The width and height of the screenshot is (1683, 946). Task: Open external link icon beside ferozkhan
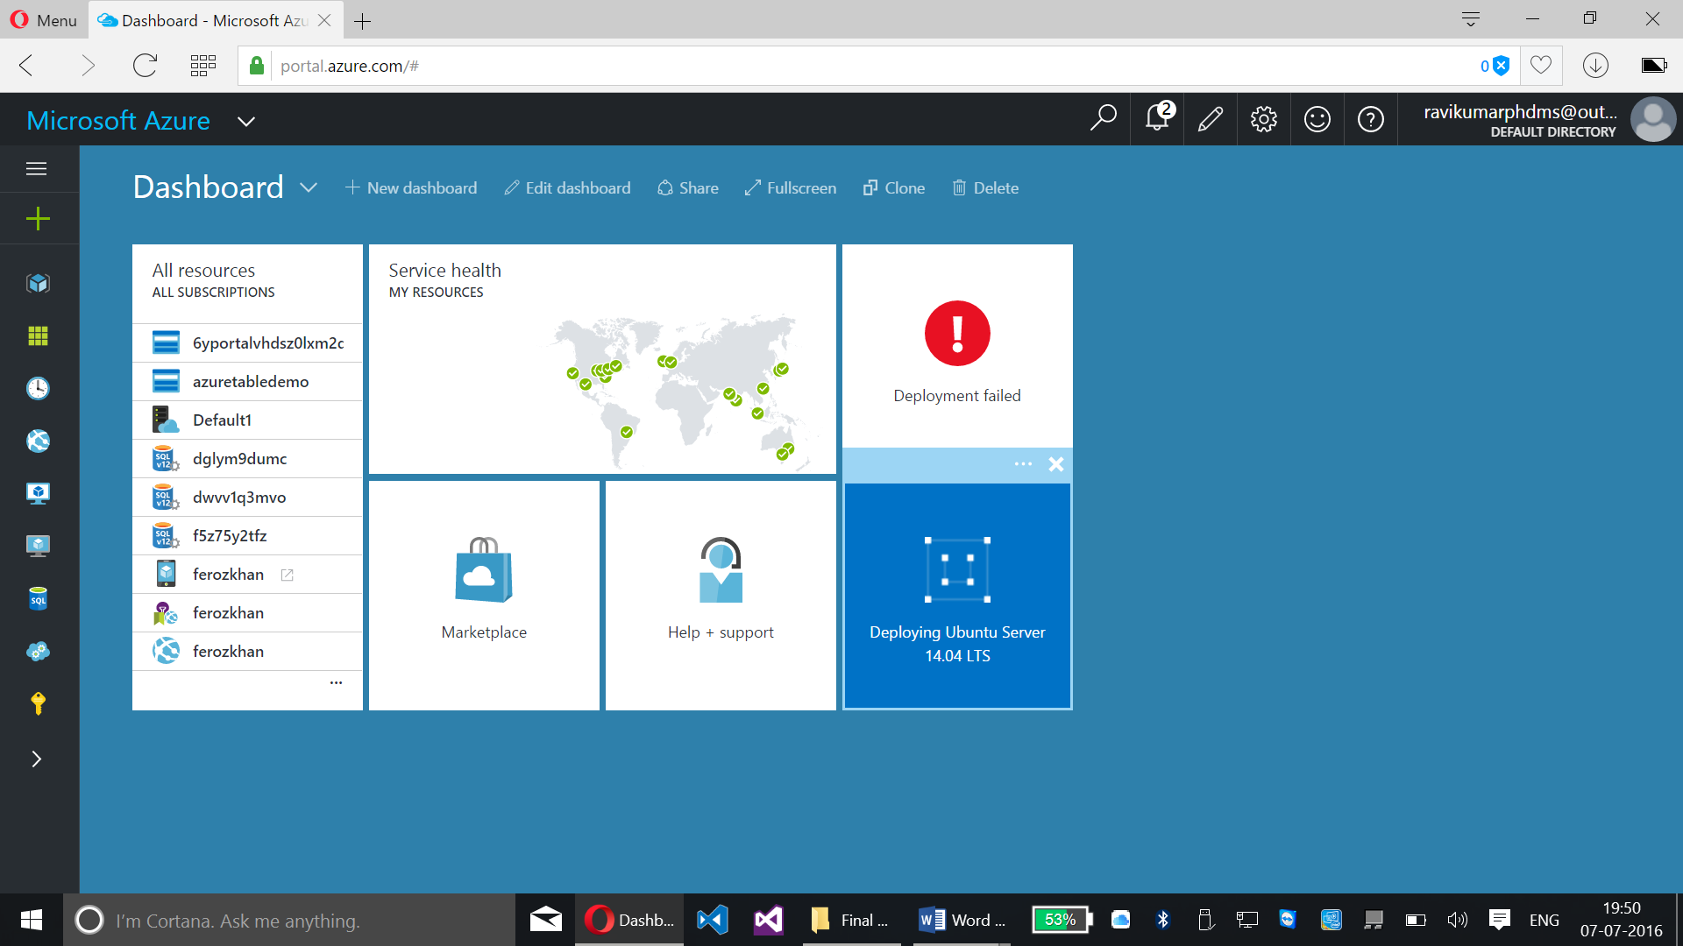(287, 575)
